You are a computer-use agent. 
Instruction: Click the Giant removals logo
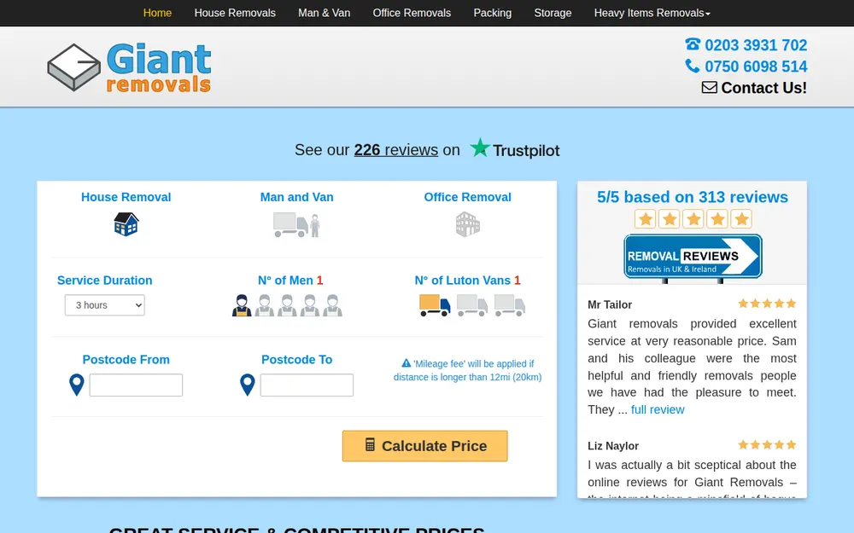(x=129, y=67)
